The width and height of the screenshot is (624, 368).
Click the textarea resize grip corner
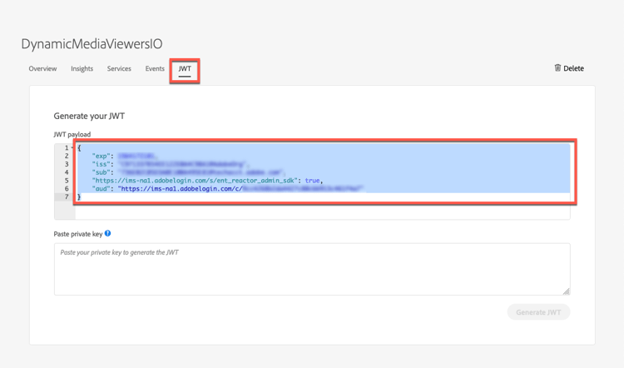[567, 291]
